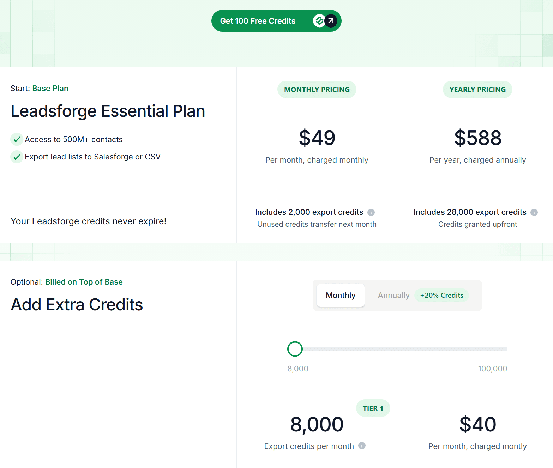Click the checkmark beside Access to 500M+ contacts
Viewport: 553px width, 468px height.
(17, 139)
